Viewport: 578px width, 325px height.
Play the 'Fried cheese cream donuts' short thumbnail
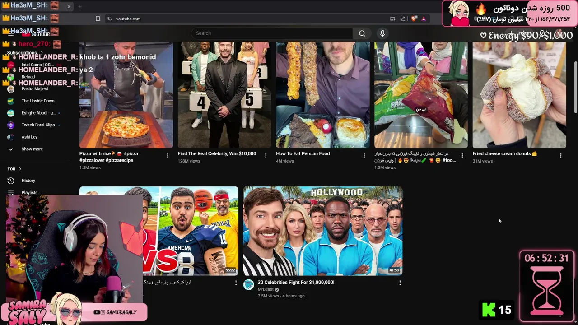point(519,95)
